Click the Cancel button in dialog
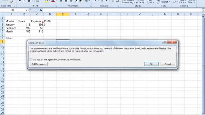 click(x=168, y=64)
